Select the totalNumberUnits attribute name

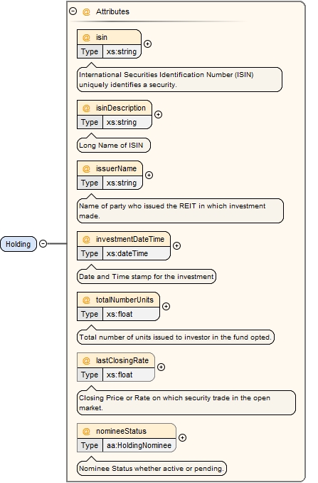coord(124,300)
